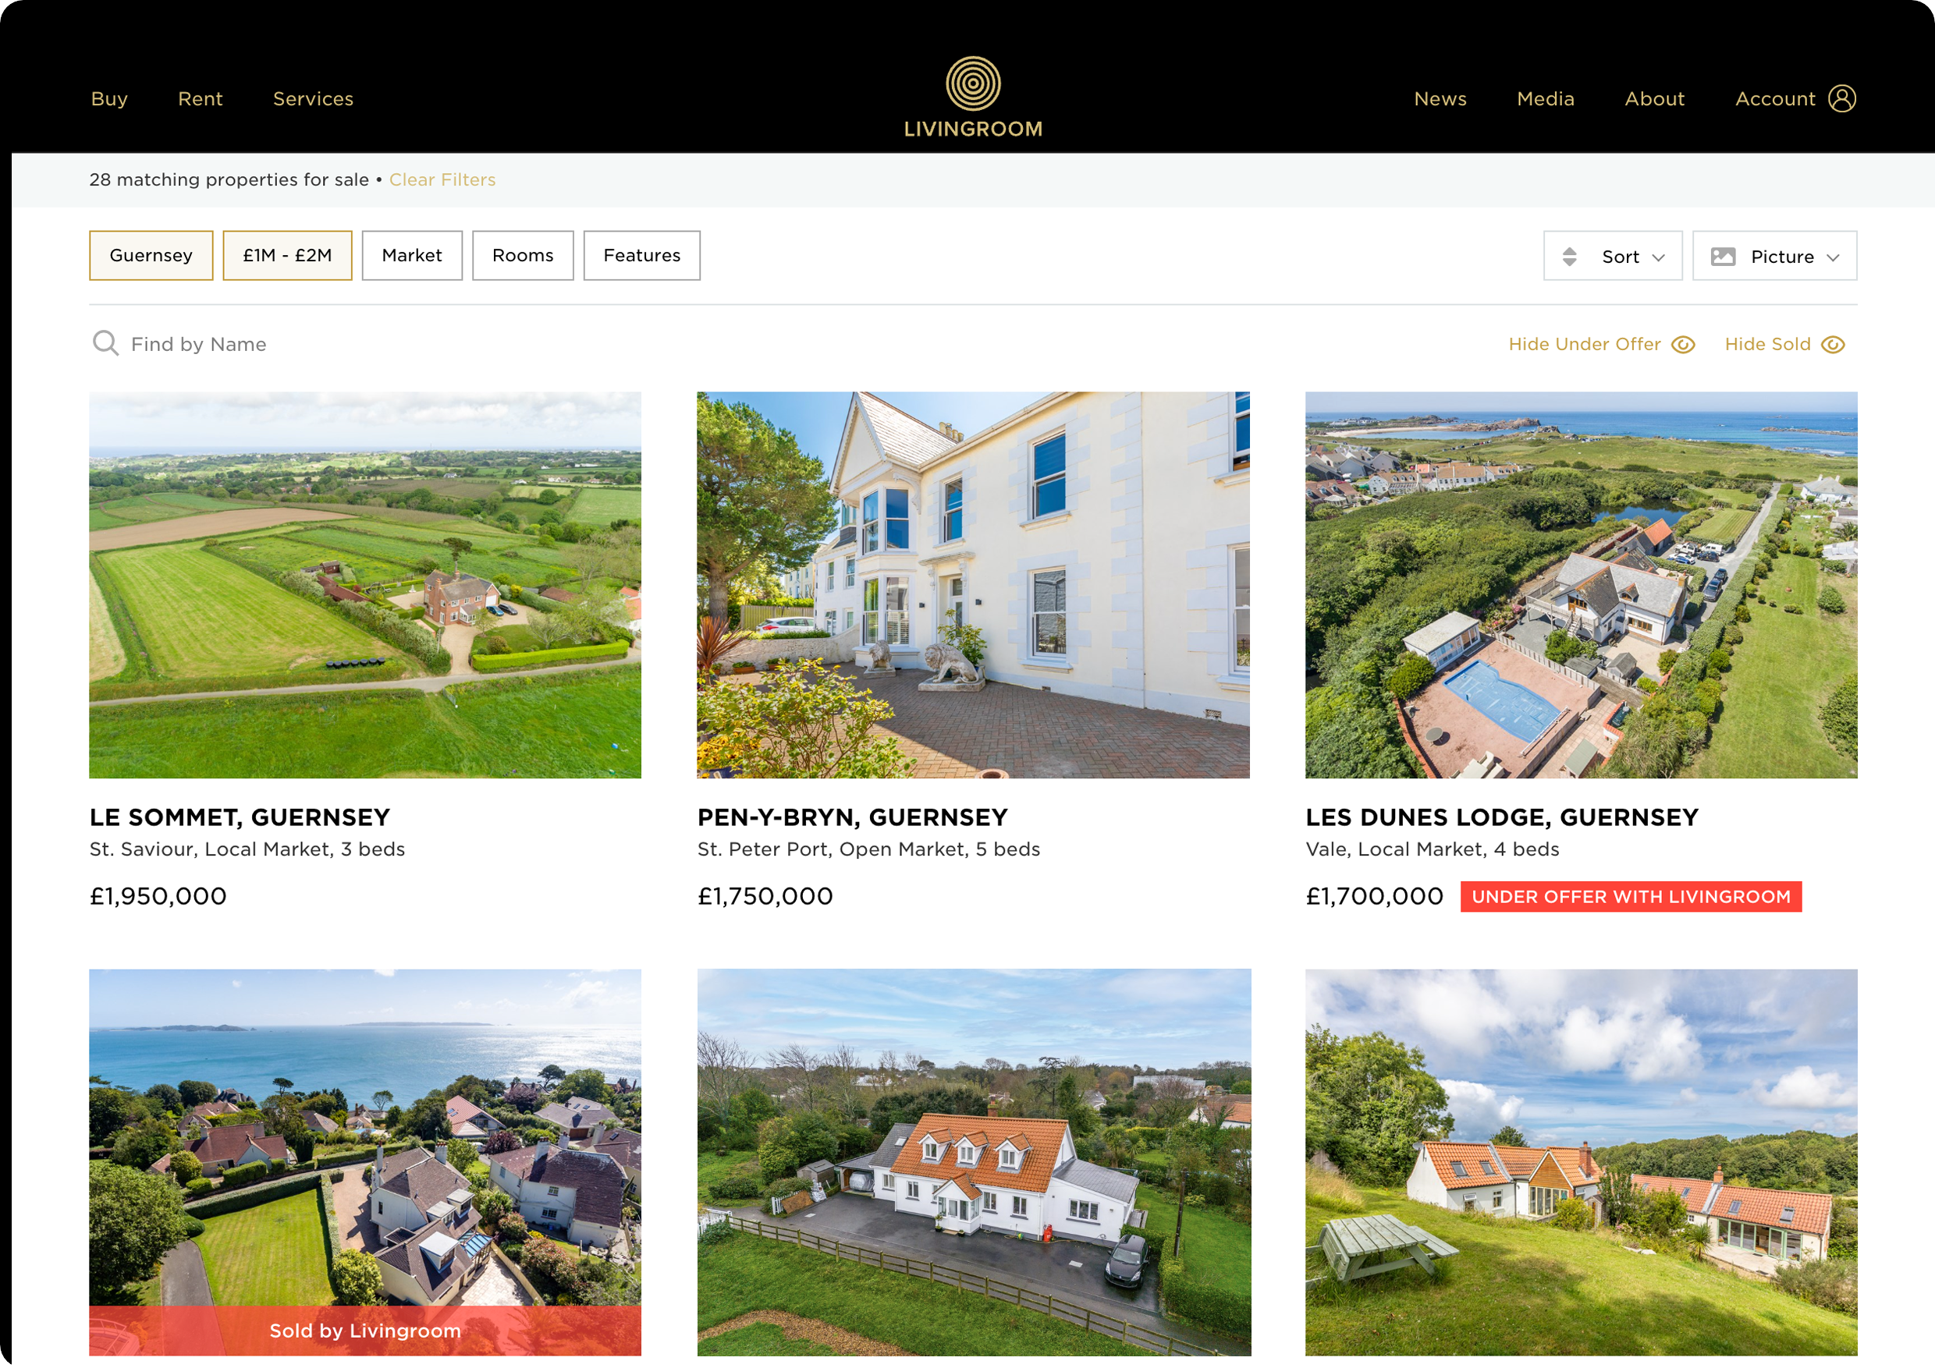Open the Pen-Y-Bryn property photo

[972, 585]
